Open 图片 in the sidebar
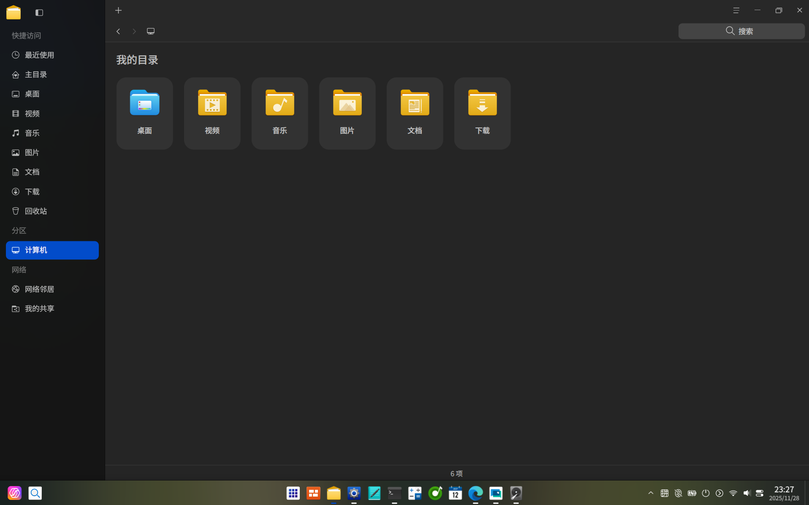Image resolution: width=809 pixels, height=505 pixels. (52, 153)
